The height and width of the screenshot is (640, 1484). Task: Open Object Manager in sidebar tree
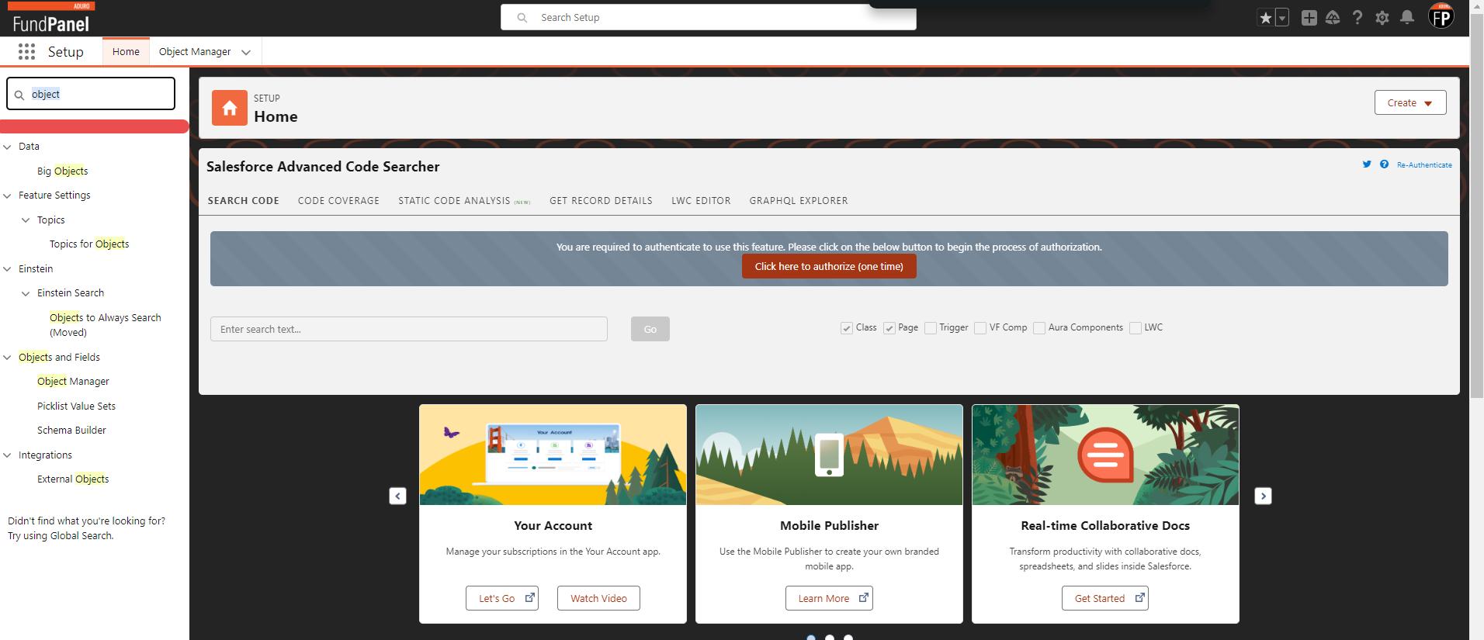pos(73,381)
